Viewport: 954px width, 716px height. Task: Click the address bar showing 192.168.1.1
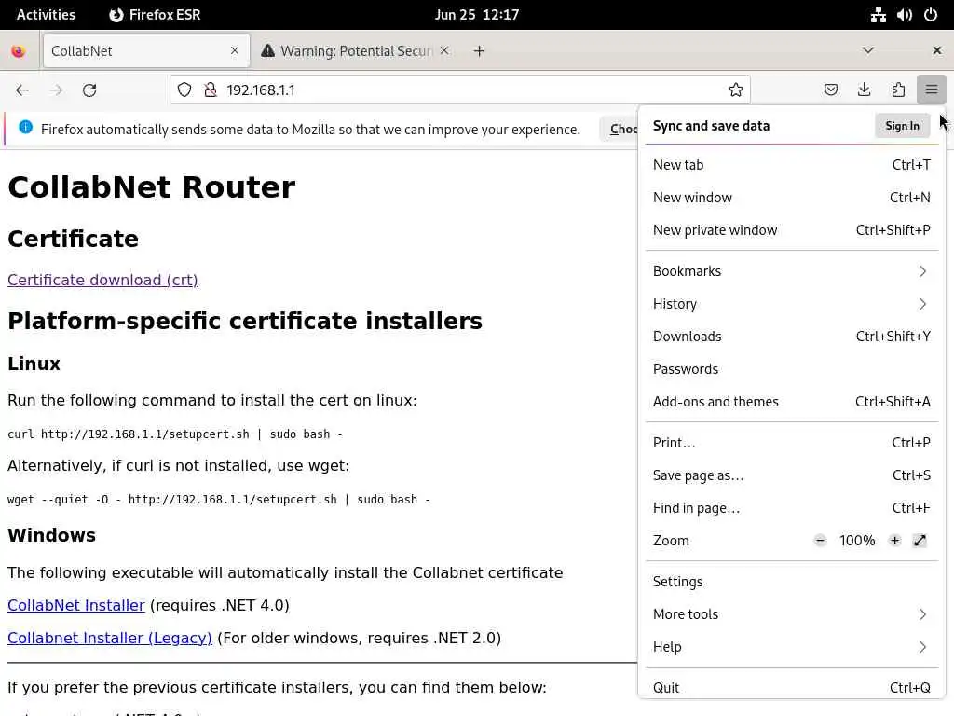point(459,90)
